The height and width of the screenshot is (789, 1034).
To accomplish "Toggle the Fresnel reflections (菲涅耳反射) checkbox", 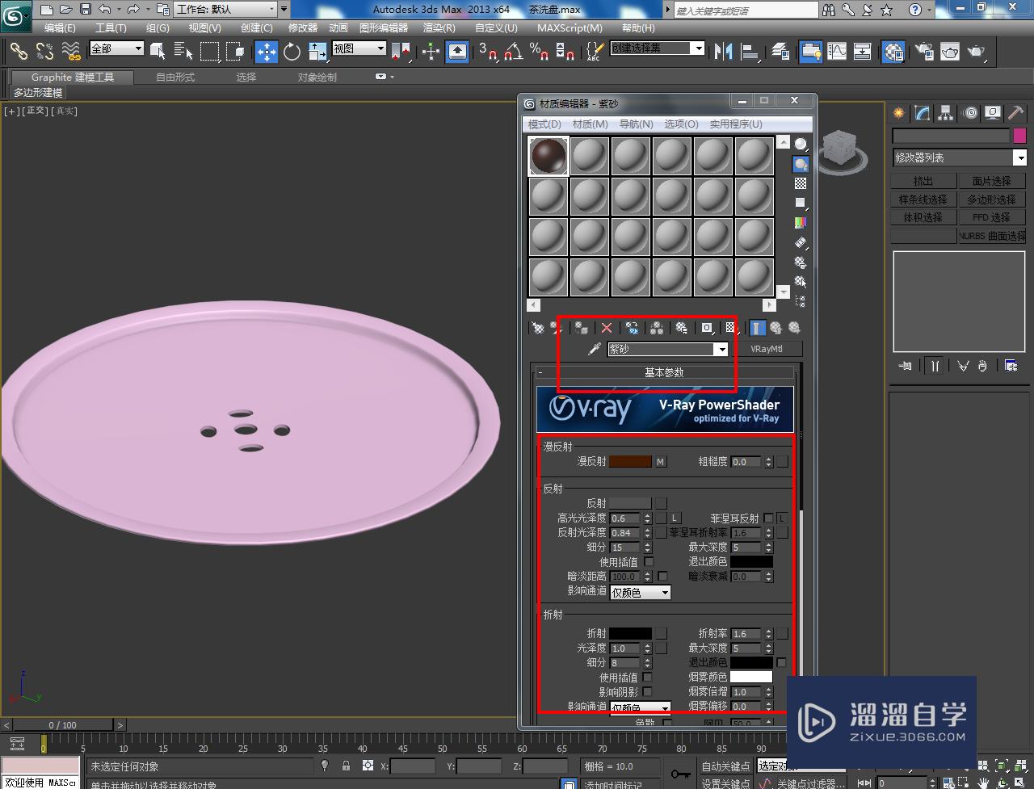I will coord(768,518).
